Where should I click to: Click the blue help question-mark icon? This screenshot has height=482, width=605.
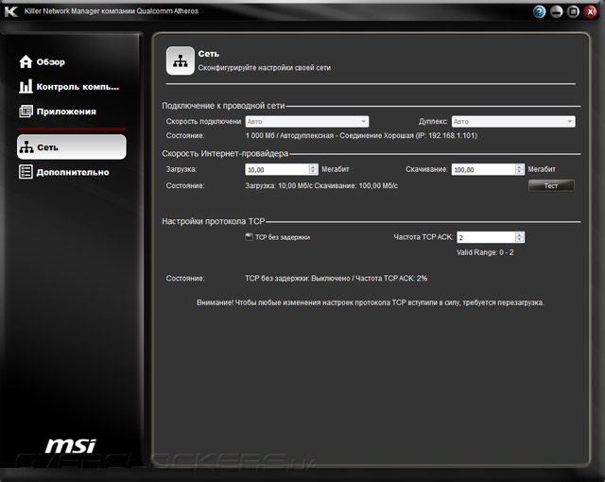(x=540, y=12)
